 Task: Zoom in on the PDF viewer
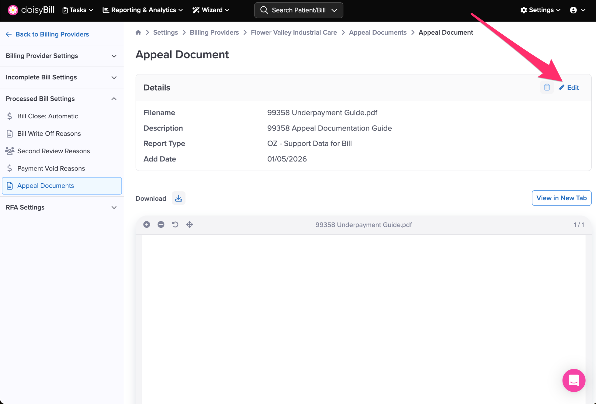tap(147, 225)
